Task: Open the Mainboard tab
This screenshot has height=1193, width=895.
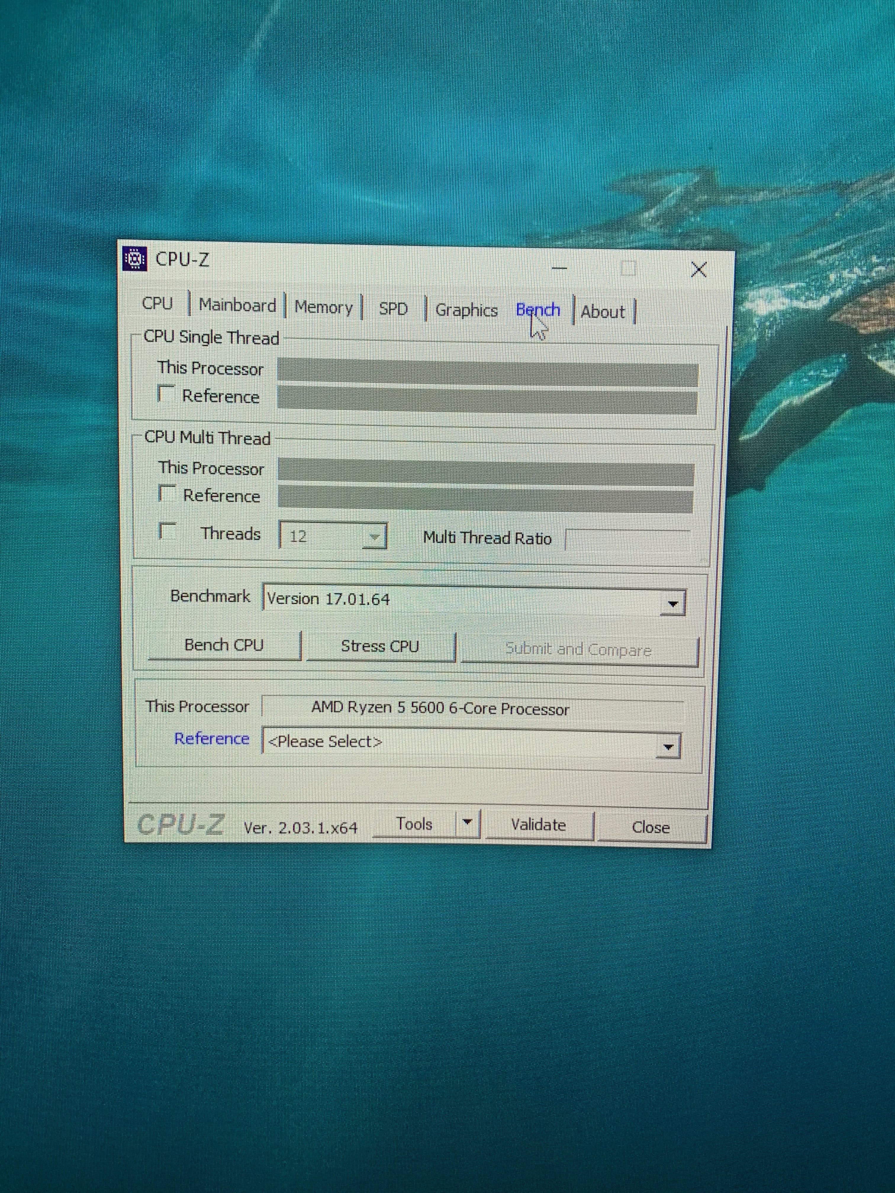Action: pyautogui.click(x=237, y=305)
